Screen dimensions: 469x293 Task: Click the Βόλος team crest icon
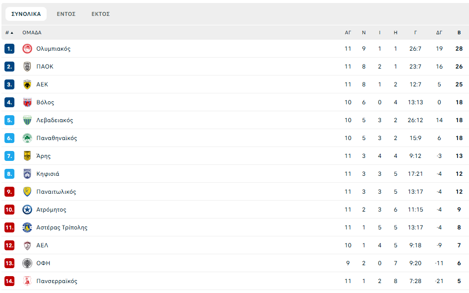pyautogui.click(x=27, y=102)
